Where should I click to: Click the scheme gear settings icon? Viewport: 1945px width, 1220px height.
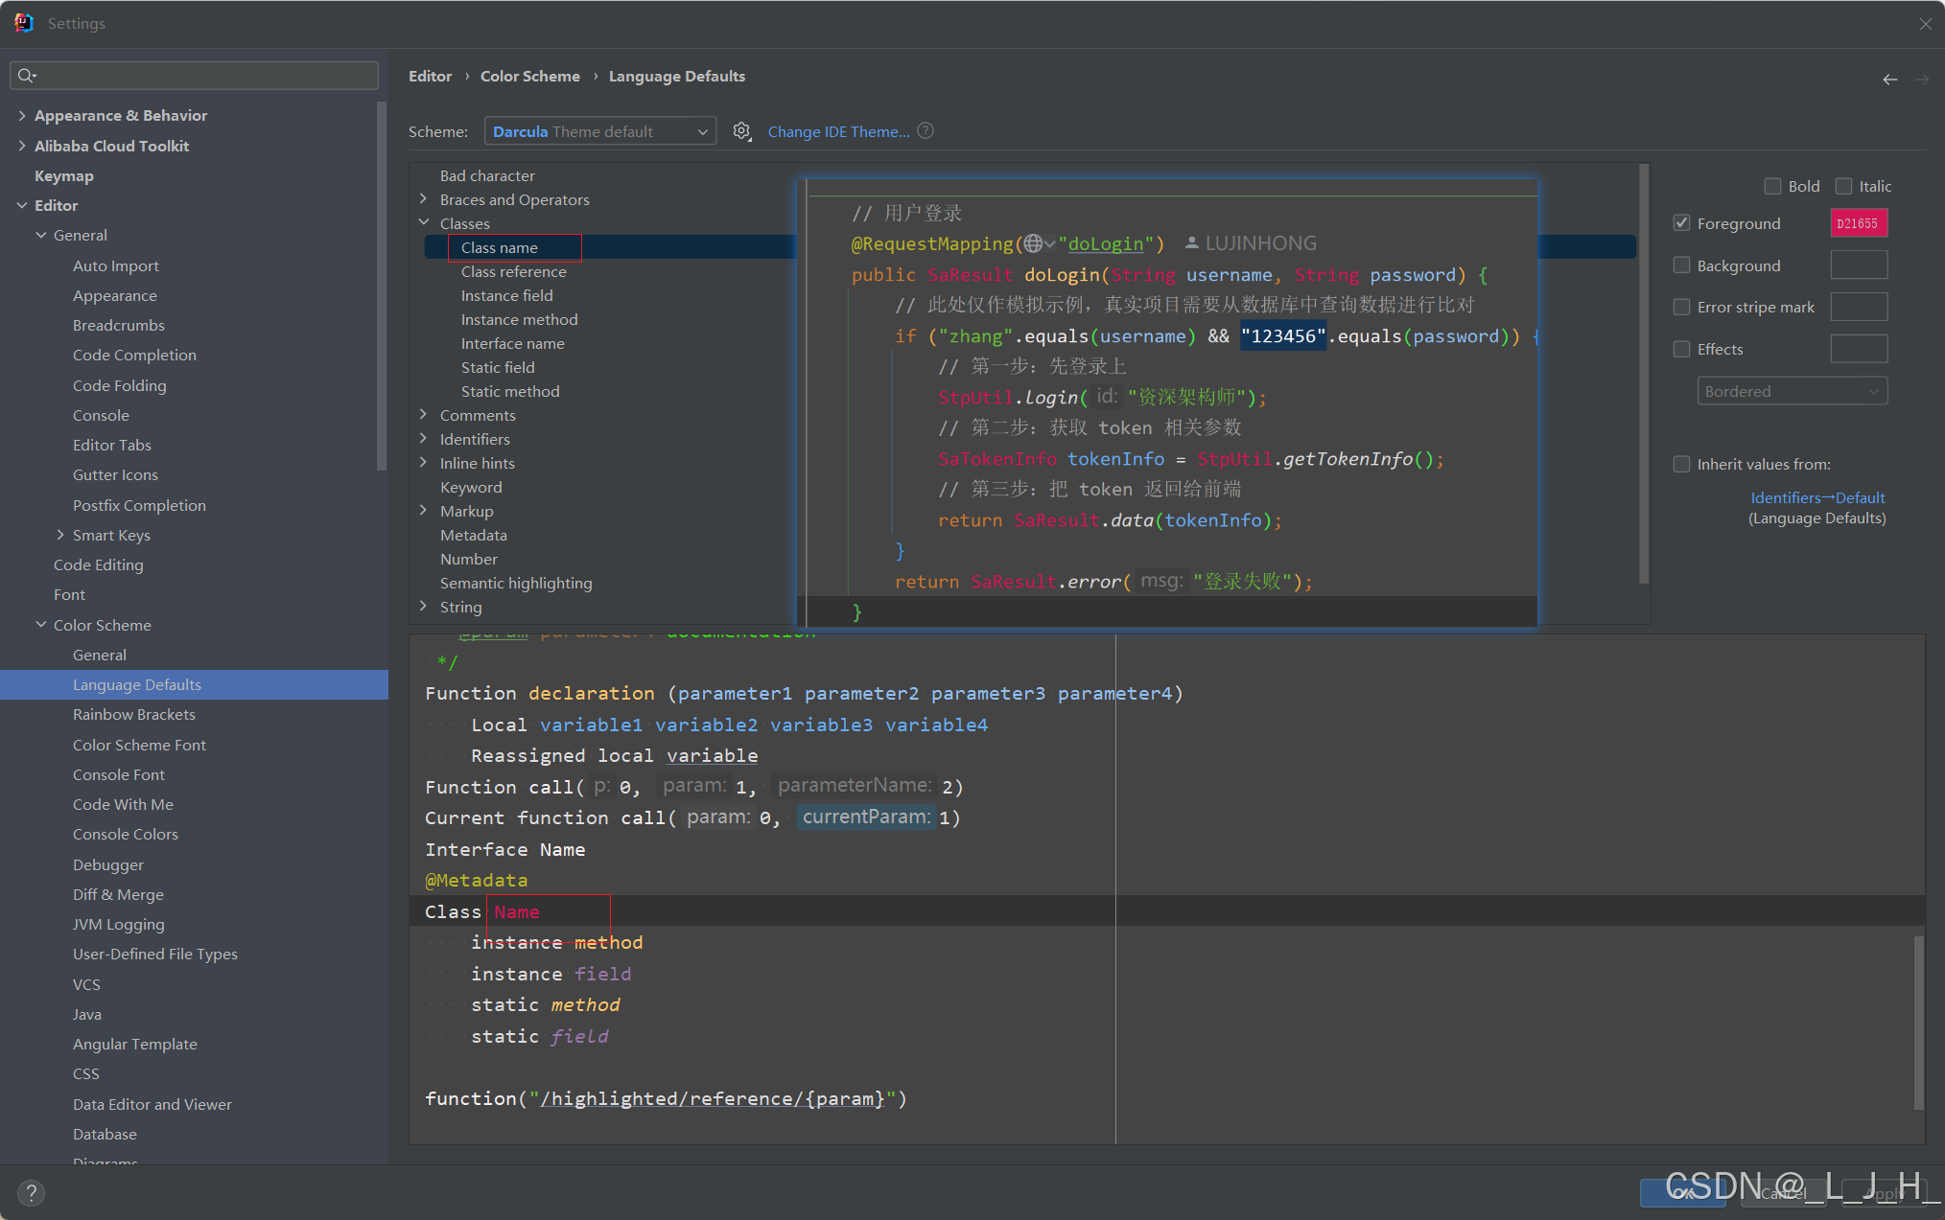click(741, 131)
